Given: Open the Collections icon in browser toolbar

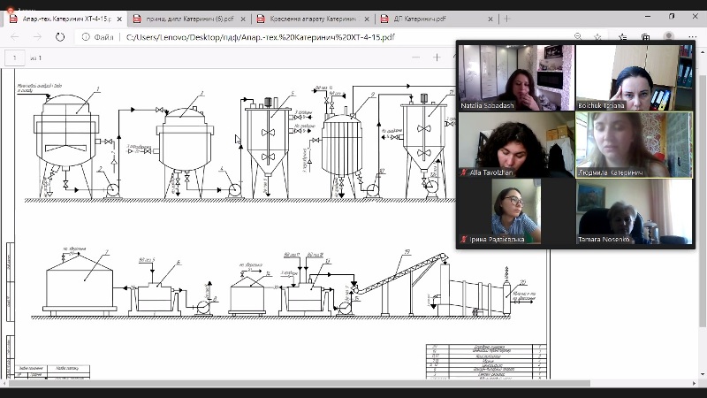Looking at the screenshot, I should click(646, 36).
